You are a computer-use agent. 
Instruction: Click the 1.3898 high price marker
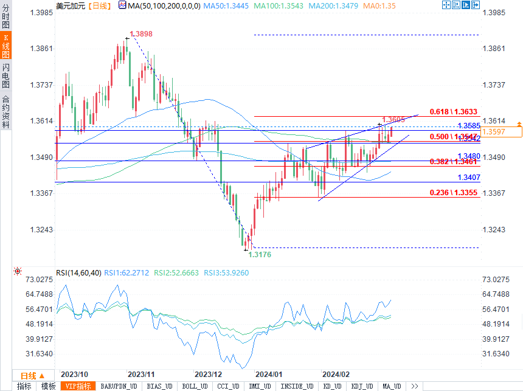coord(141,34)
